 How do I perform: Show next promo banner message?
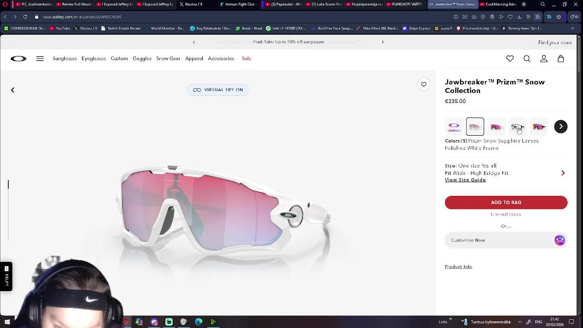coord(383,42)
